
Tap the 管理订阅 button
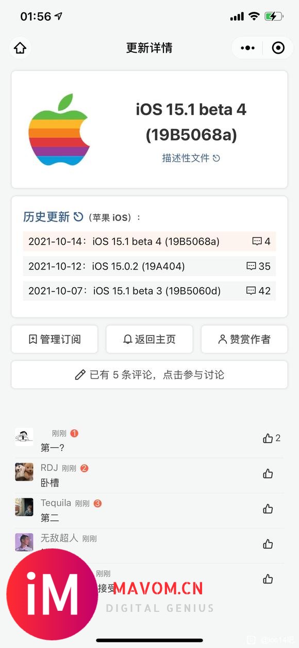coord(55,339)
